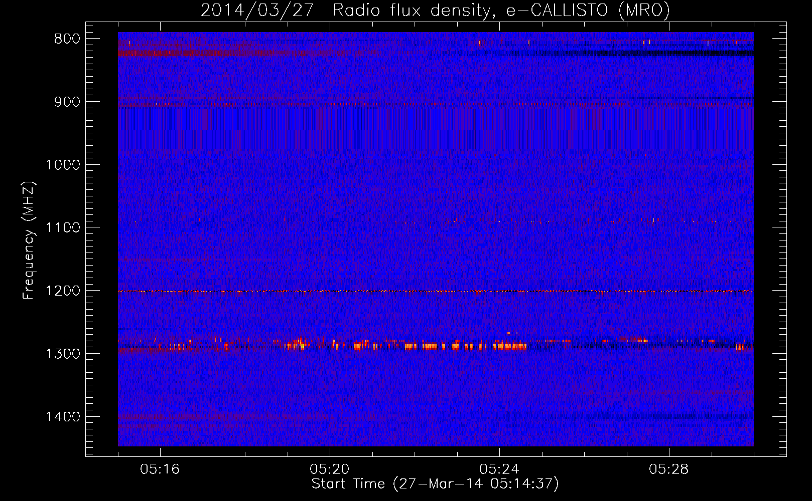Image resolution: width=812 pixels, height=501 pixels.
Task: Click the 1100 frequency axis label
Action: click(x=63, y=228)
